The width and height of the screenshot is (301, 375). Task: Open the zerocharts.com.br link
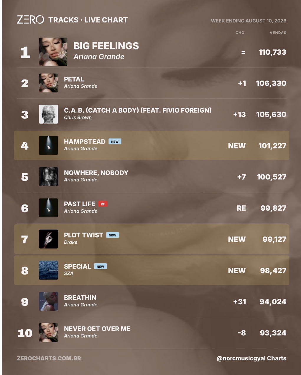49,358
